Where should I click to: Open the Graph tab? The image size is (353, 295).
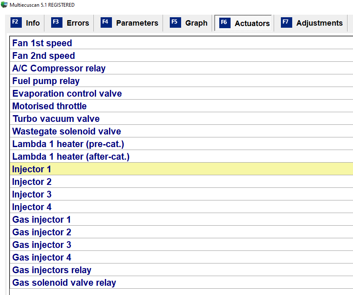tap(188, 23)
